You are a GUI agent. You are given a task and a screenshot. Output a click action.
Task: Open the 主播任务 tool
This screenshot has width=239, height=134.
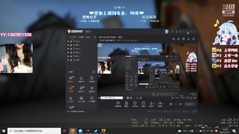[x=92, y=79]
